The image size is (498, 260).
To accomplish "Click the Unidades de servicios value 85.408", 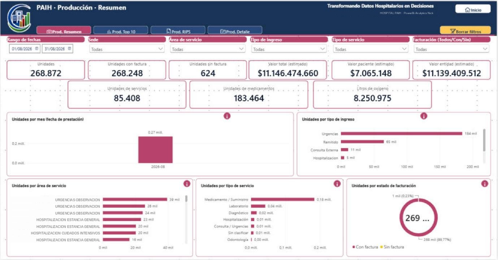I will pos(127,98).
